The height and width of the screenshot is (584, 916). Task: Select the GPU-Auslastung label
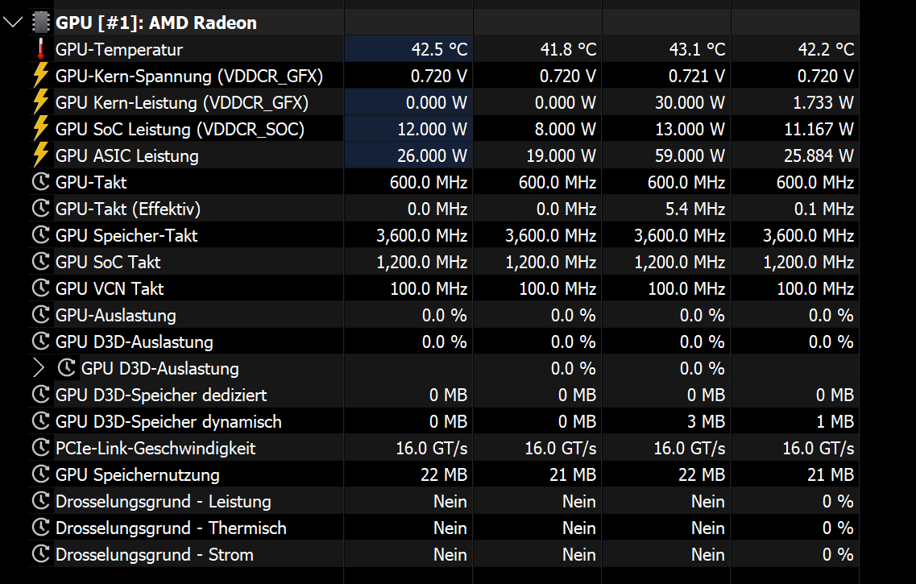(116, 315)
